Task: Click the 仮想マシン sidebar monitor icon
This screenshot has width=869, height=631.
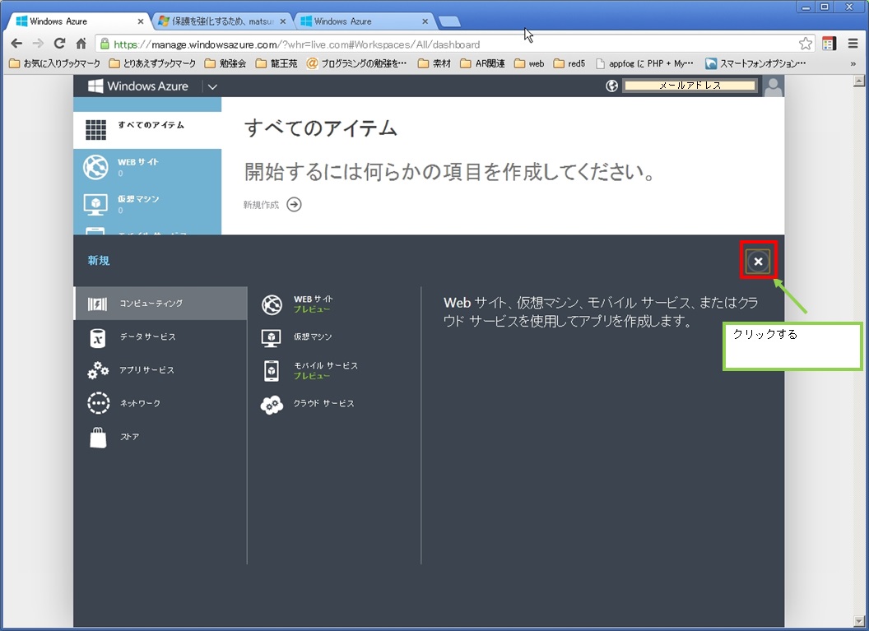Action: coord(96,204)
